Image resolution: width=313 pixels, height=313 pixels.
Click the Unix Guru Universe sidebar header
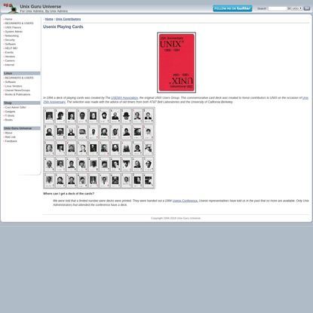pyautogui.click(x=22, y=128)
